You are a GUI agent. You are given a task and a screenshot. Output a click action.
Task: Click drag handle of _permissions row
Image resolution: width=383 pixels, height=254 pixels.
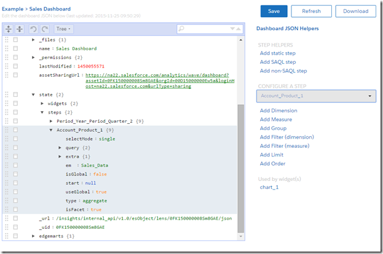coord(7,57)
